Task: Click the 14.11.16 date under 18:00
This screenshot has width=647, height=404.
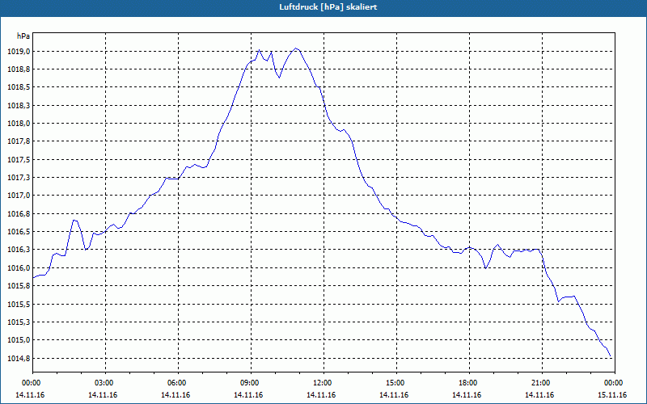Action: 467,395
